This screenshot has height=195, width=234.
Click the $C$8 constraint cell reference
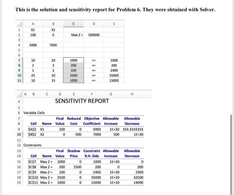pyautogui.click(x=32, y=167)
